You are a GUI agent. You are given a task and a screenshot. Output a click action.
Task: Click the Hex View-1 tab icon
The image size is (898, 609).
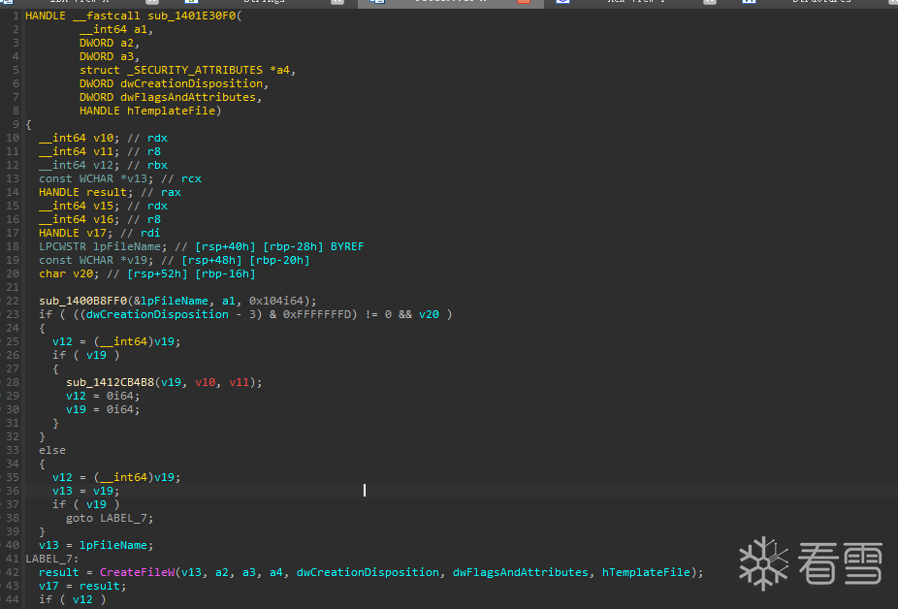pyautogui.click(x=563, y=2)
